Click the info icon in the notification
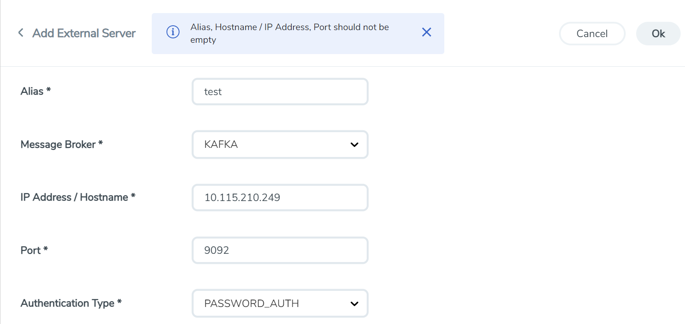The height and width of the screenshot is (324, 685). pyautogui.click(x=173, y=32)
